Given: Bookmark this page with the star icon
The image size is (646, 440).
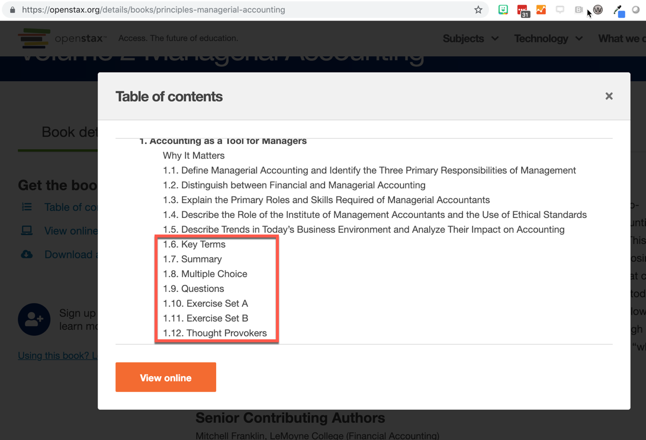Looking at the screenshot, I should (478, 9).
